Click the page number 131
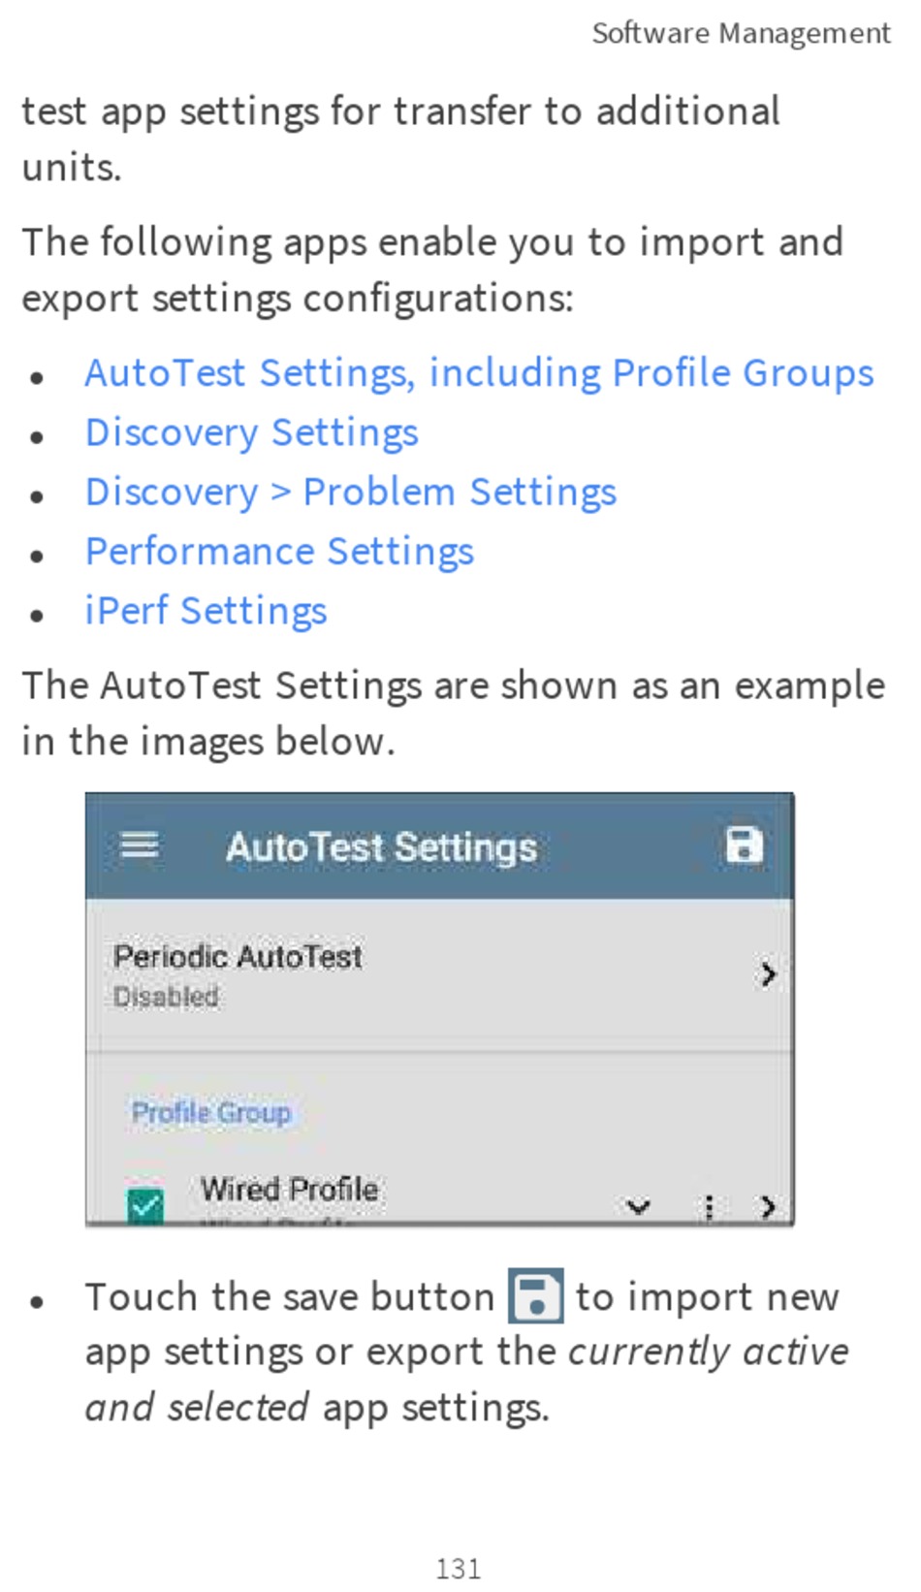Screen dimensions: 921x1592 click(459, 1568)
